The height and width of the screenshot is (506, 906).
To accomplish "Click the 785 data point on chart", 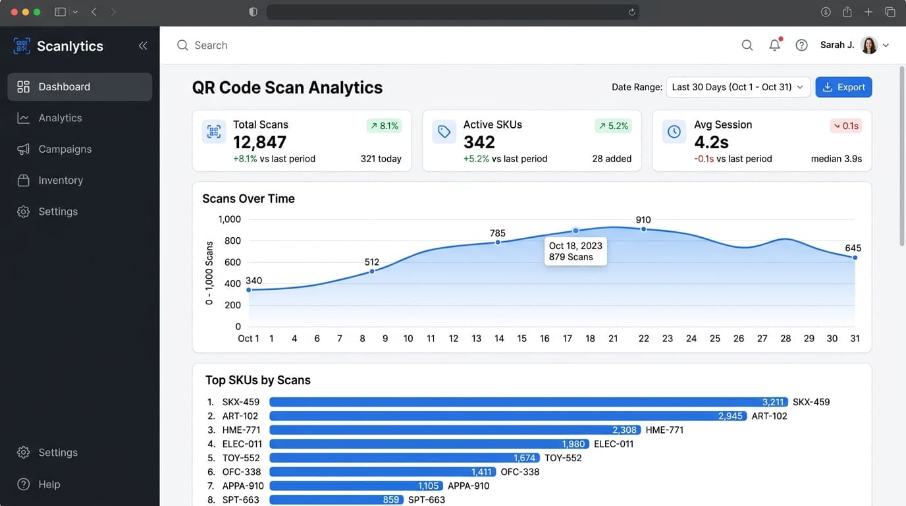I will point(498,242).
